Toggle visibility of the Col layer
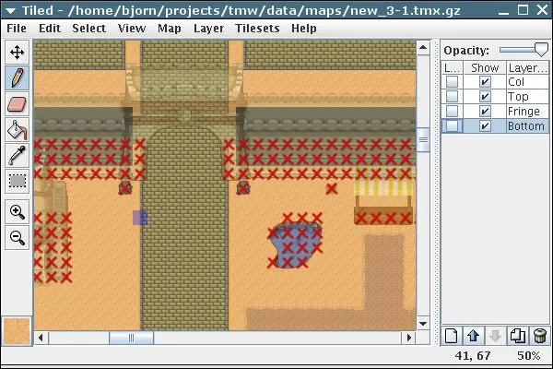The height and width of the screenshot is (369, 553). (485, 82)
